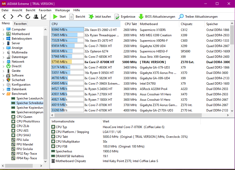Open Treiber Aktualisierungen
This screenshot has width=235, height=170.
(198, 17)
